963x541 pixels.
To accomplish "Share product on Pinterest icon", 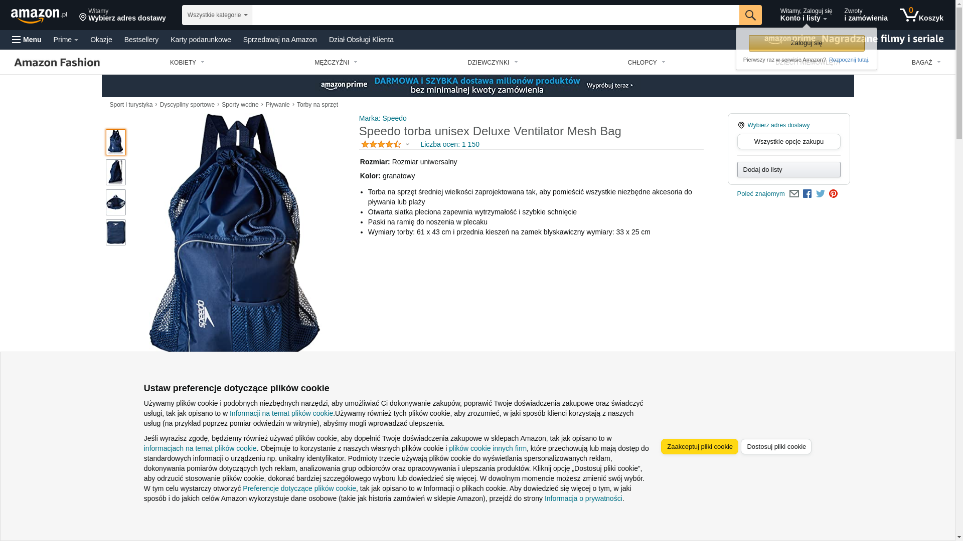I will [x=833, y=194].
